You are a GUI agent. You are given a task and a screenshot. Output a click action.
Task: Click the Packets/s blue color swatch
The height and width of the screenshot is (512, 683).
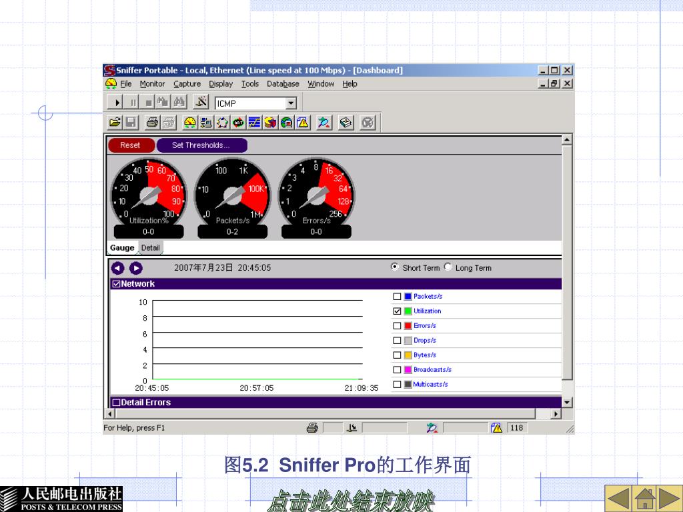pyautogui.click(x=408, y=297)
